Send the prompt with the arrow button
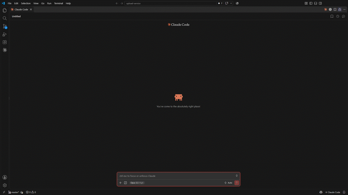 (237, 183)
